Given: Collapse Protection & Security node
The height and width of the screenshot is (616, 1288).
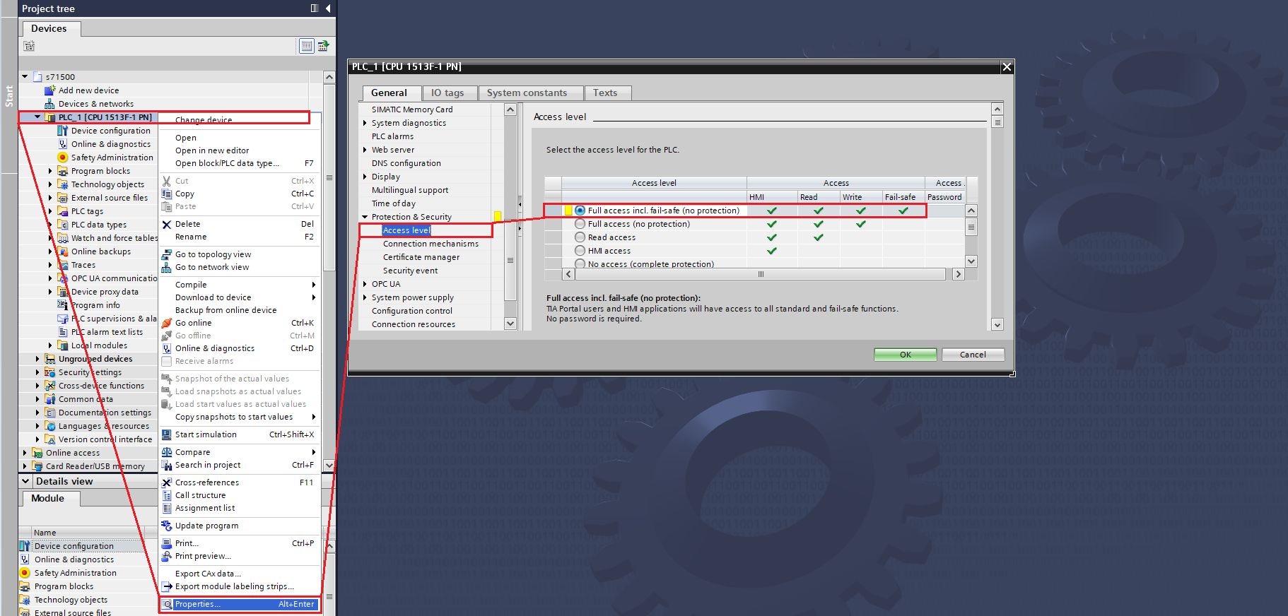Looking at the screenshot, I should click(365, 217).
